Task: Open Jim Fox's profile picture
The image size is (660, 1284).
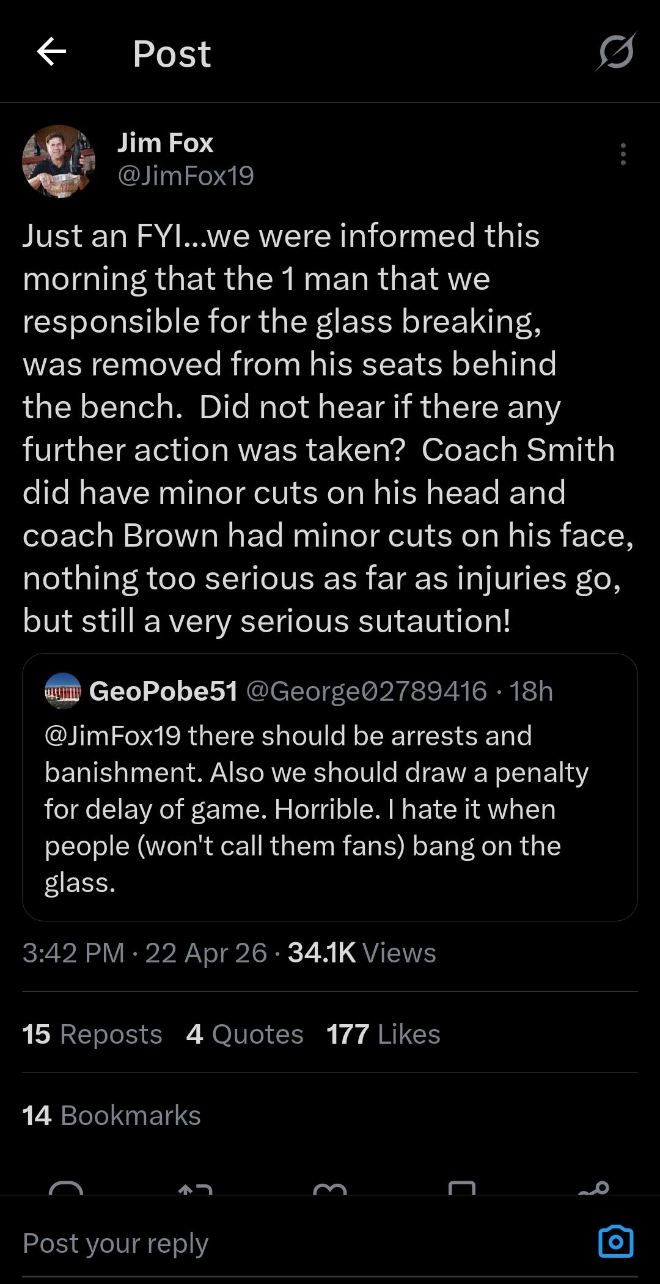Action: (x=59, y=161)
